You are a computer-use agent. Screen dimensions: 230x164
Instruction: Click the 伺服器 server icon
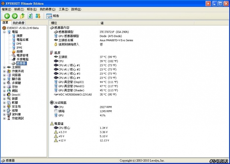pos(9,75)
